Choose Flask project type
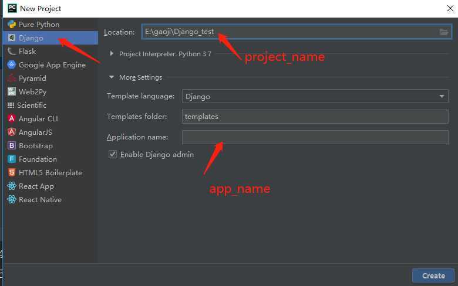The height and width of the screenshot is (286, 458). (50, 52)
